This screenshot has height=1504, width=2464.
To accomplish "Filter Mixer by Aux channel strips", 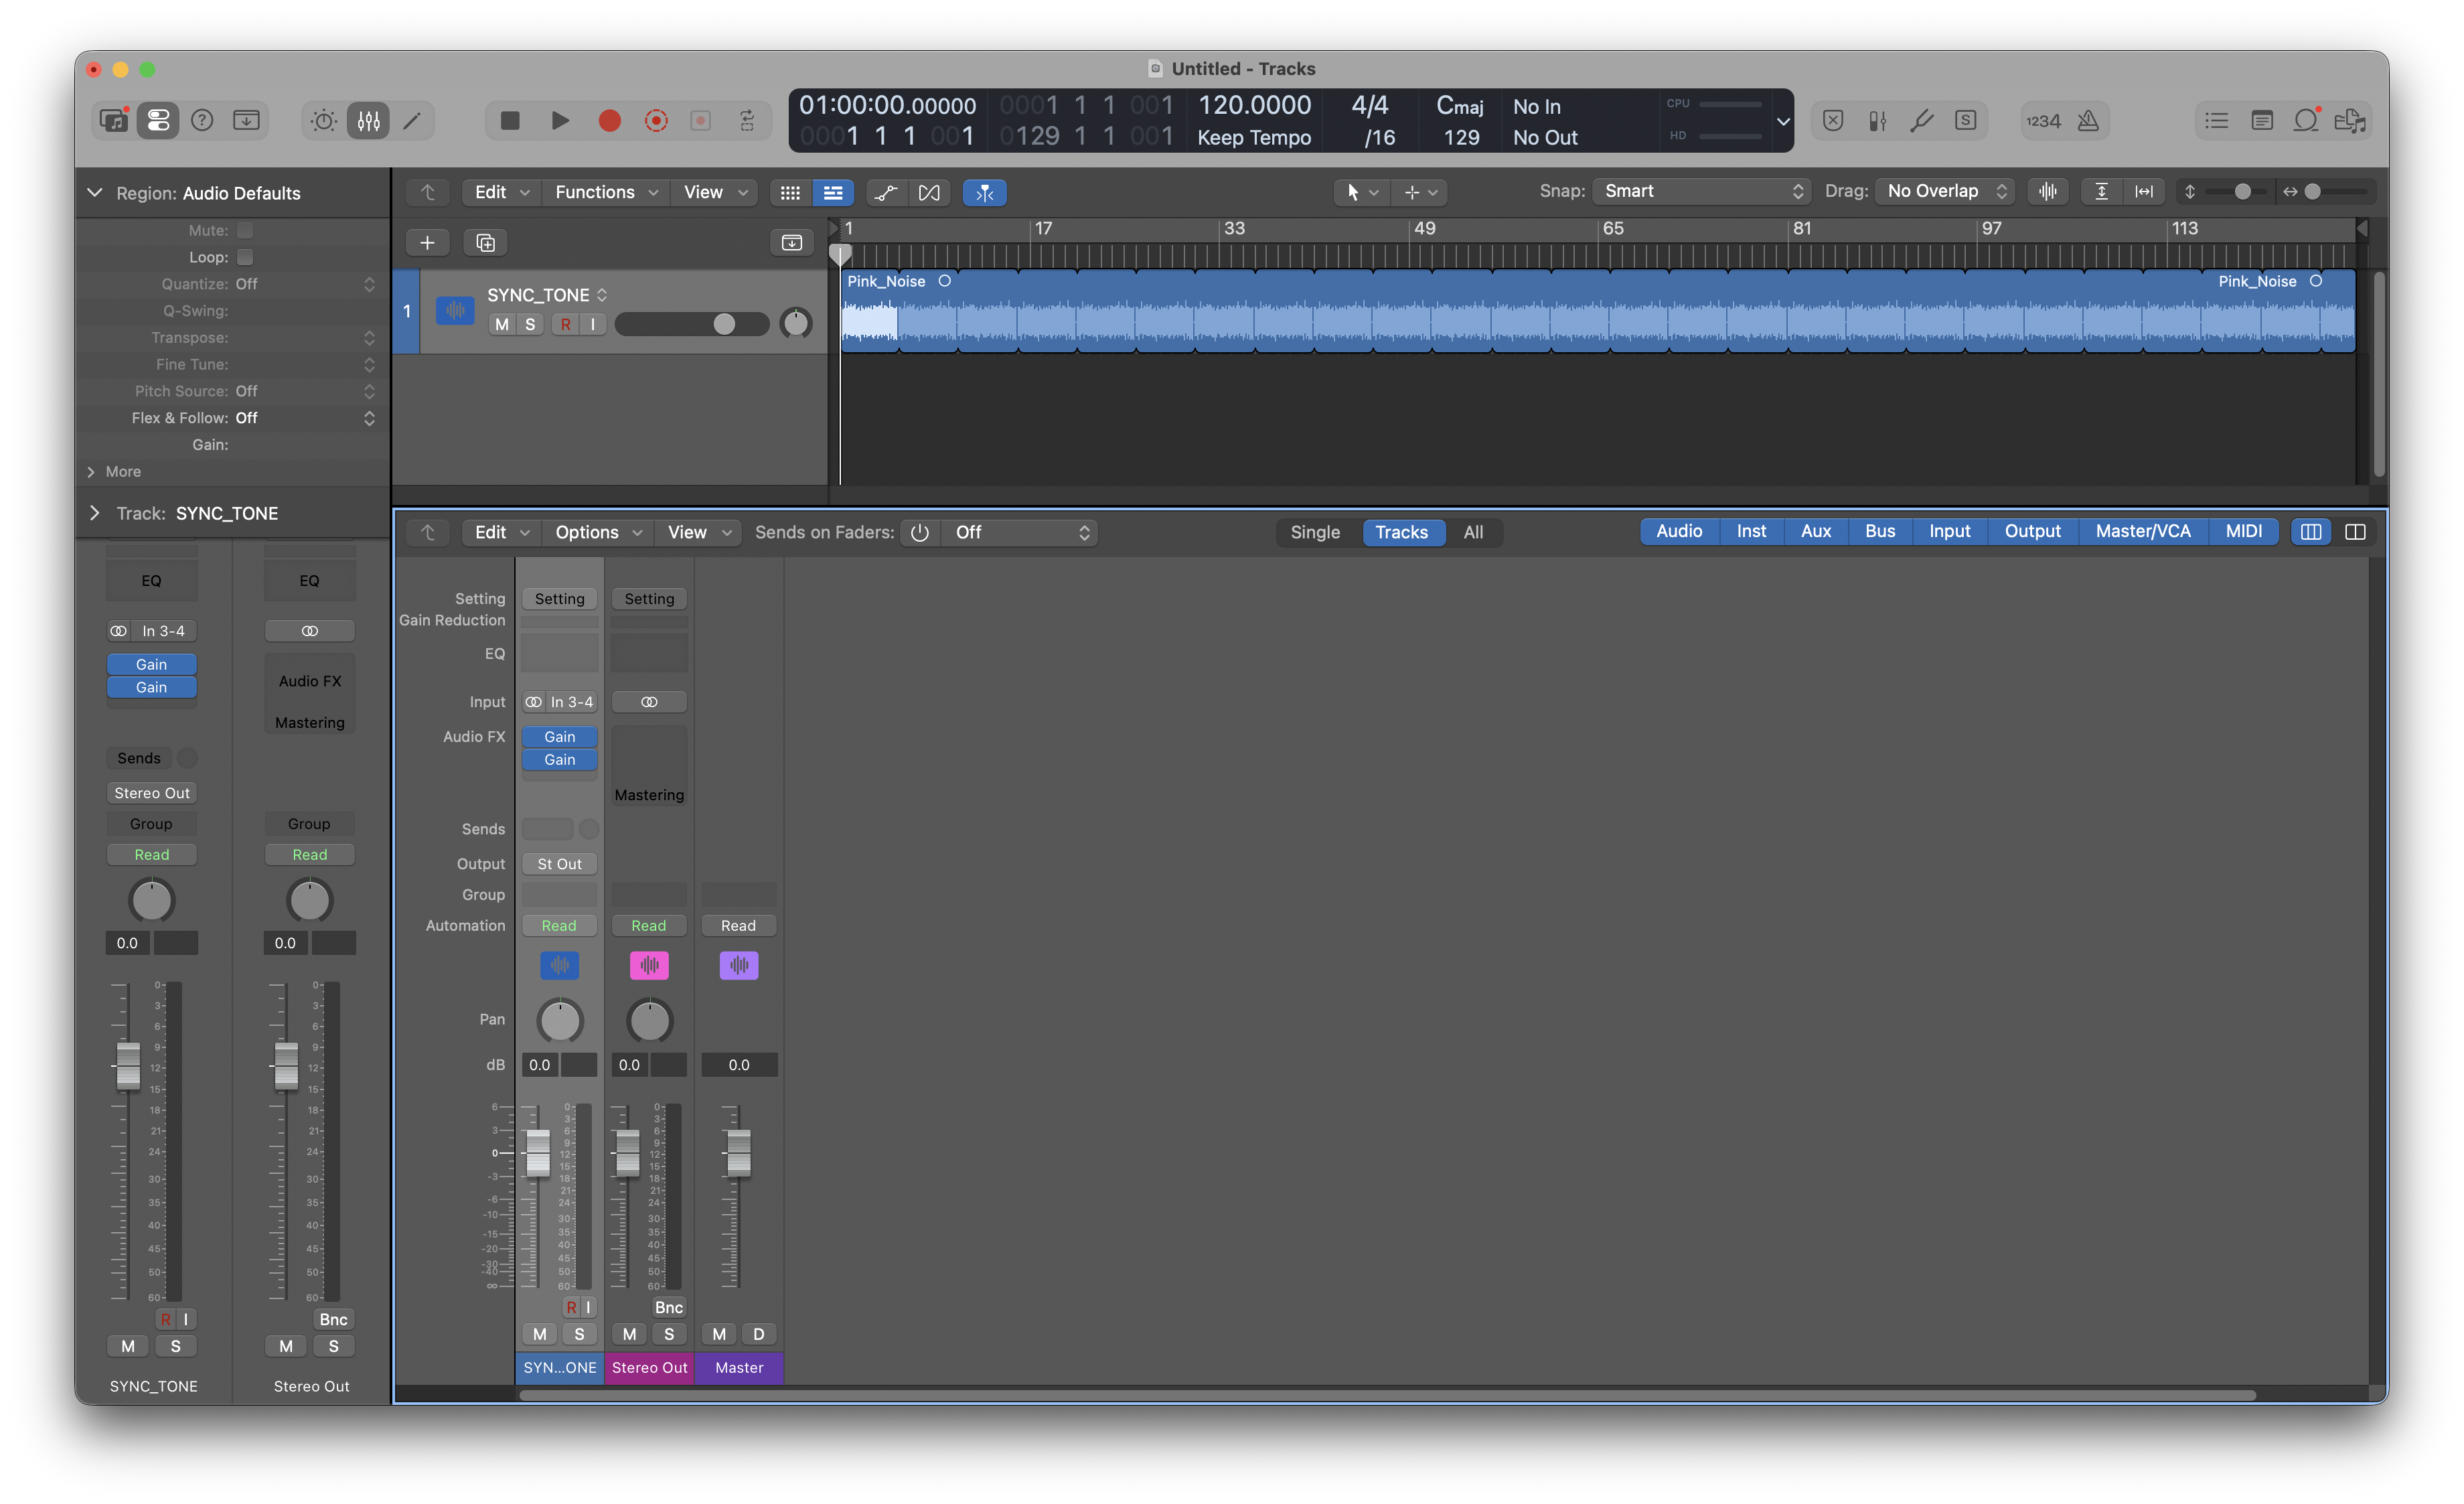I will (x=1816, y=531).
